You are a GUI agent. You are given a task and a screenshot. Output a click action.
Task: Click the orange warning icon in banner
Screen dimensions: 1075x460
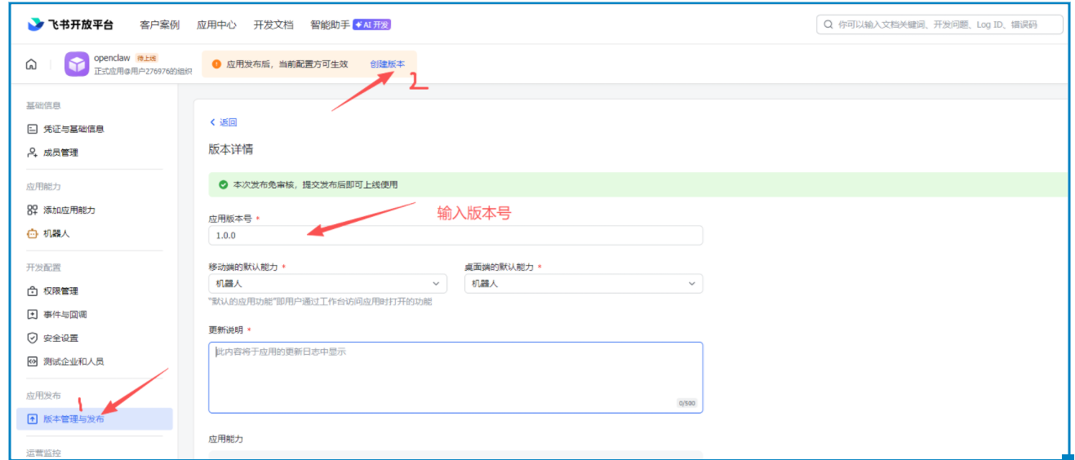click(x=216, y=64)
